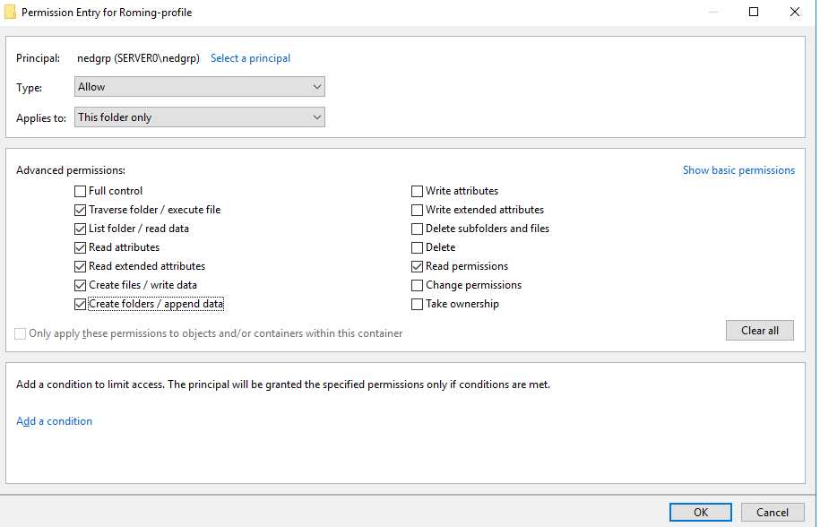The image size is (820, 527).
Task: Check the Write attributes box
Action: pos(418,191)
